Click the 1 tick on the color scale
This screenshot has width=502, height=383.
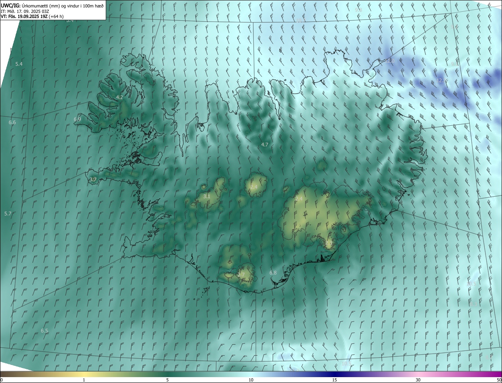click(x=84, y=380)
